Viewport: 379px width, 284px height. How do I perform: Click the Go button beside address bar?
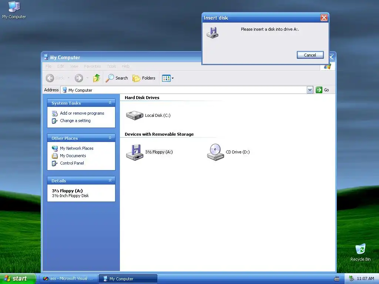pos(322,90)
